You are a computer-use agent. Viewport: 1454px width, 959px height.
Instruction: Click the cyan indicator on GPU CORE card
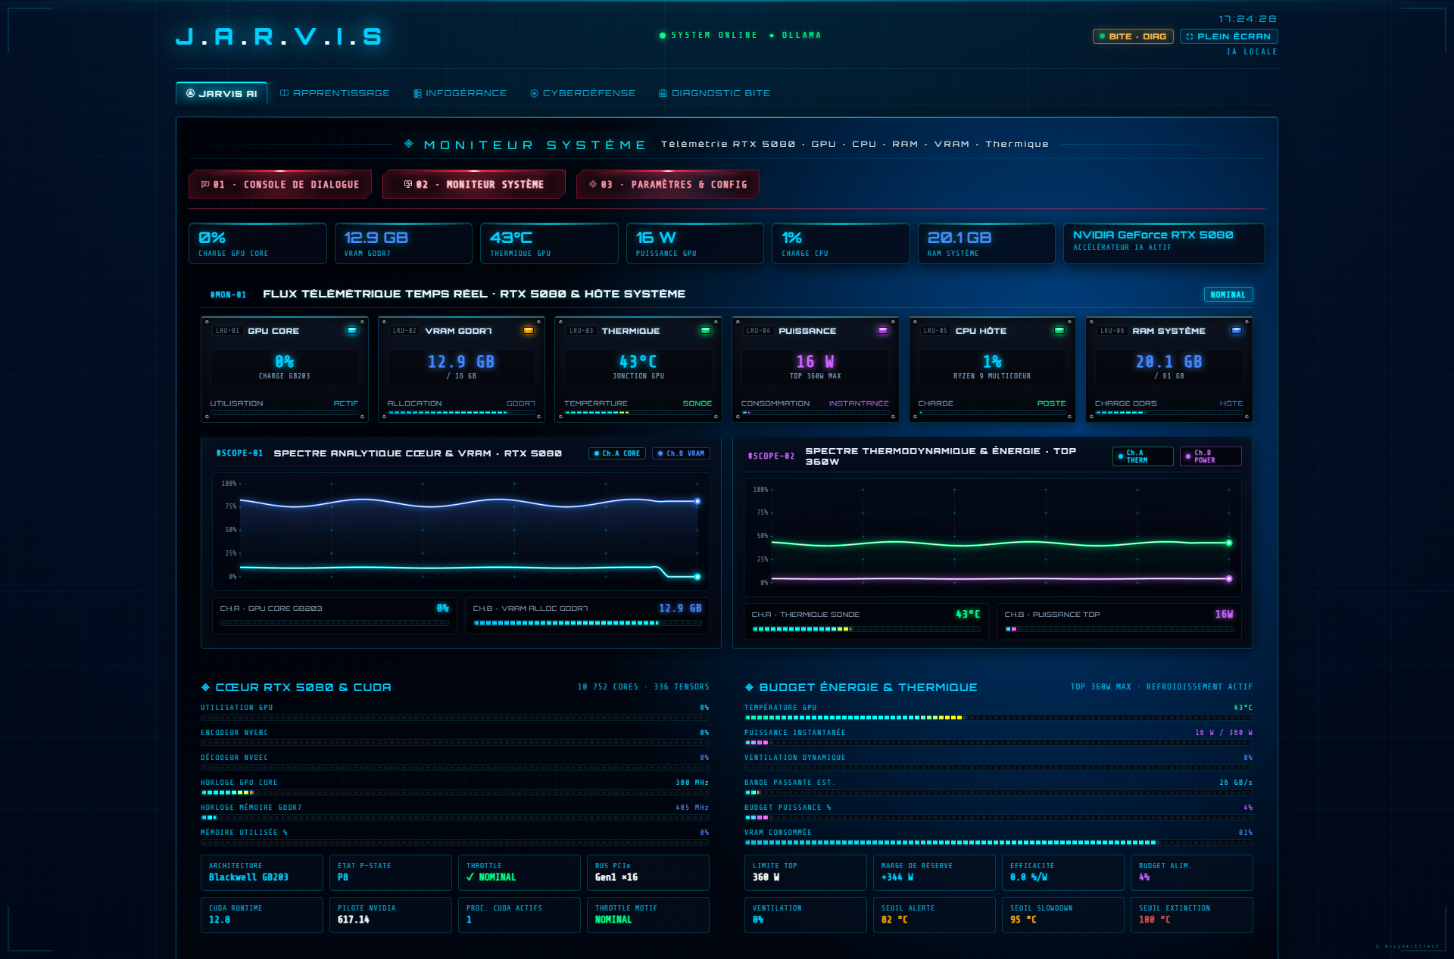[352, 330]
